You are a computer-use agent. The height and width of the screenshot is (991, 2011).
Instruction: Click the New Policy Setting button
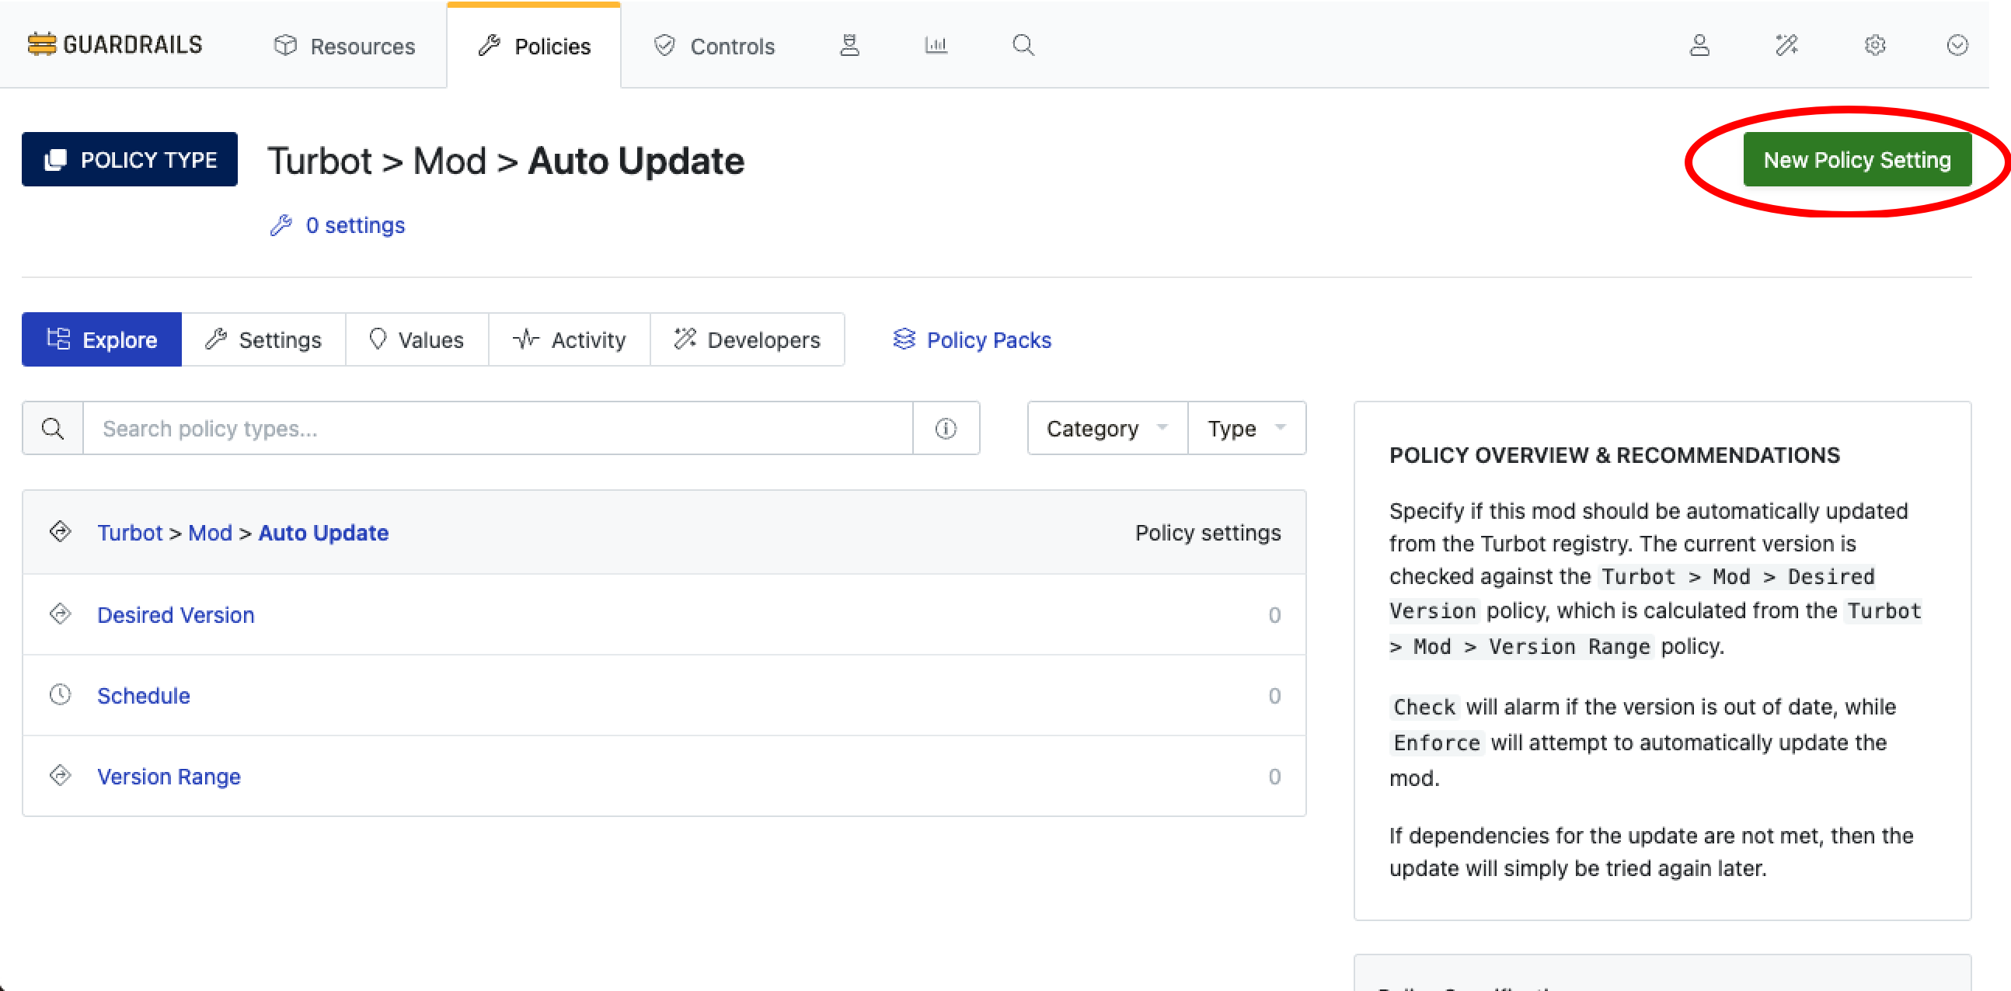point(1857,159)
